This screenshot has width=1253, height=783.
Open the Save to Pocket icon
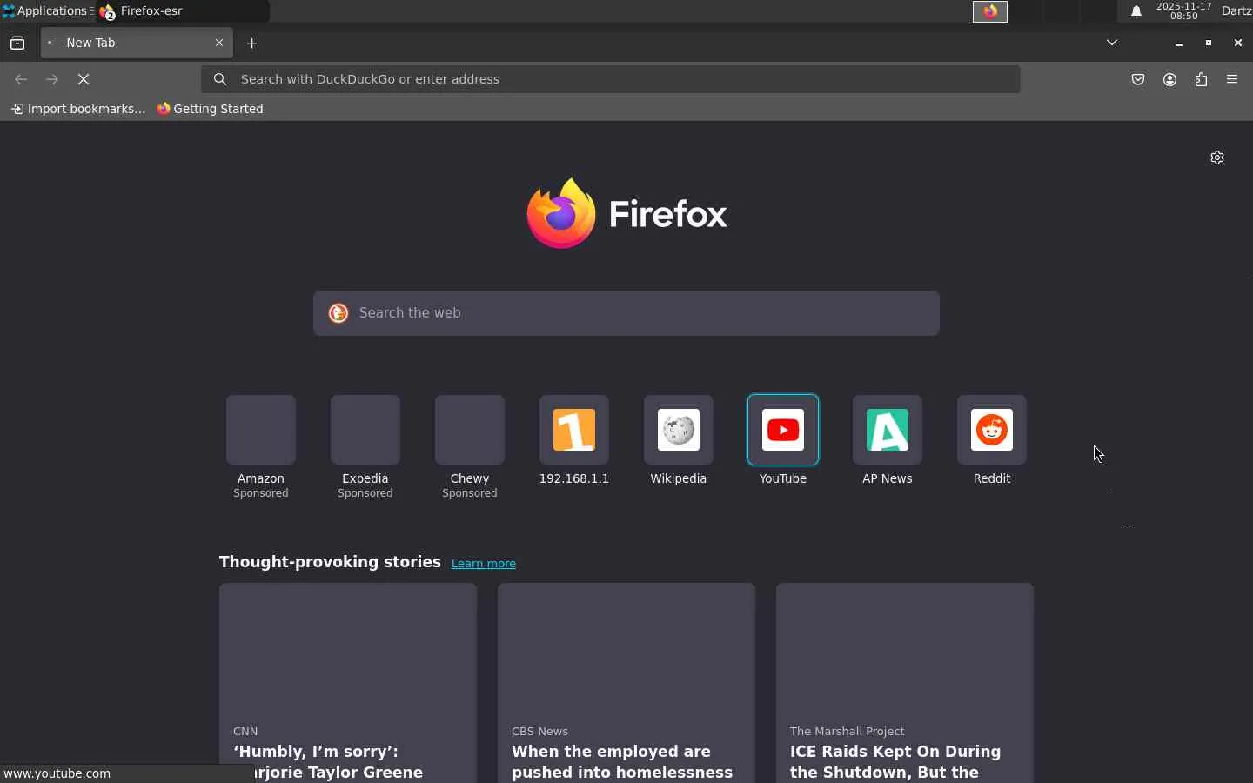coord(1138,79)
